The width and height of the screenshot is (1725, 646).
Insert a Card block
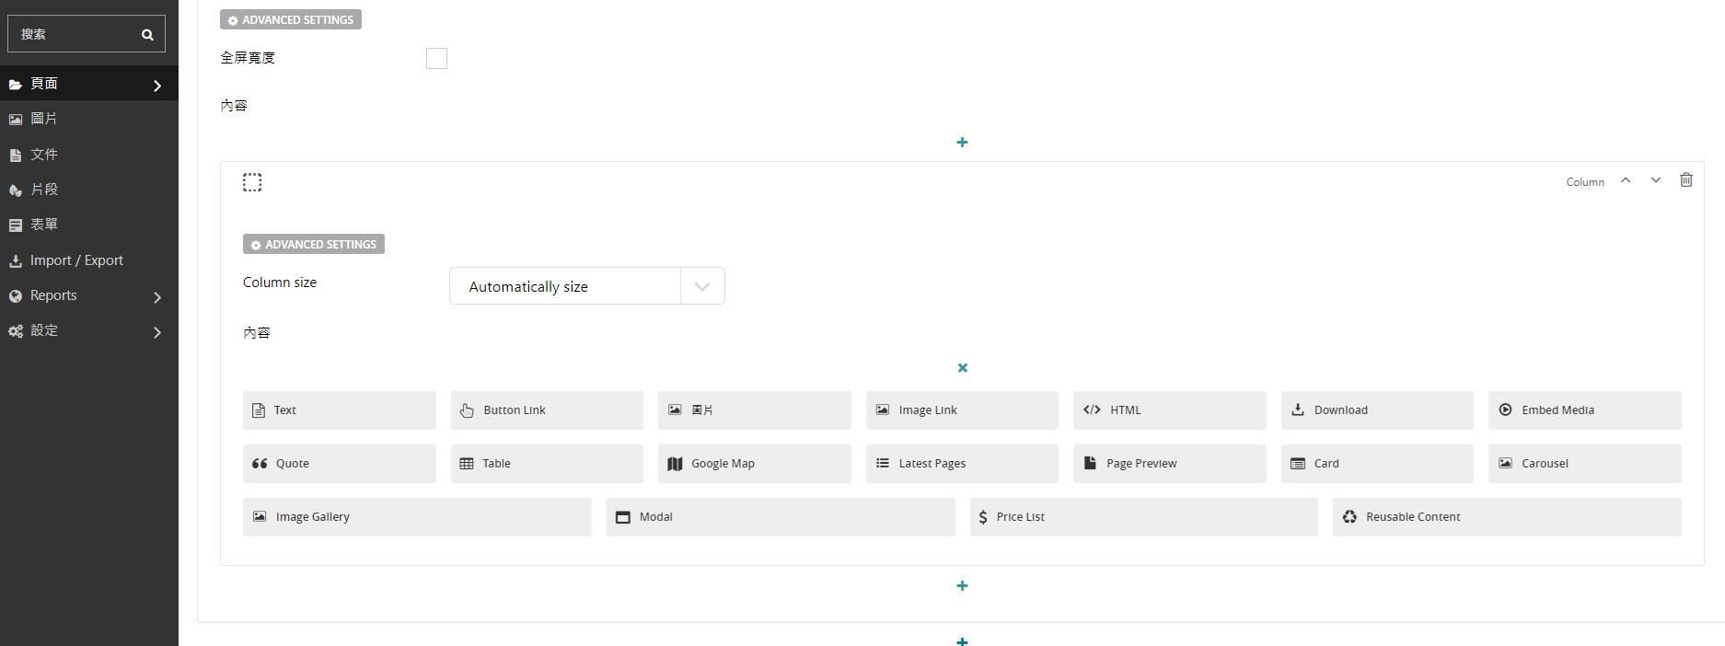tap(1377, 464)
